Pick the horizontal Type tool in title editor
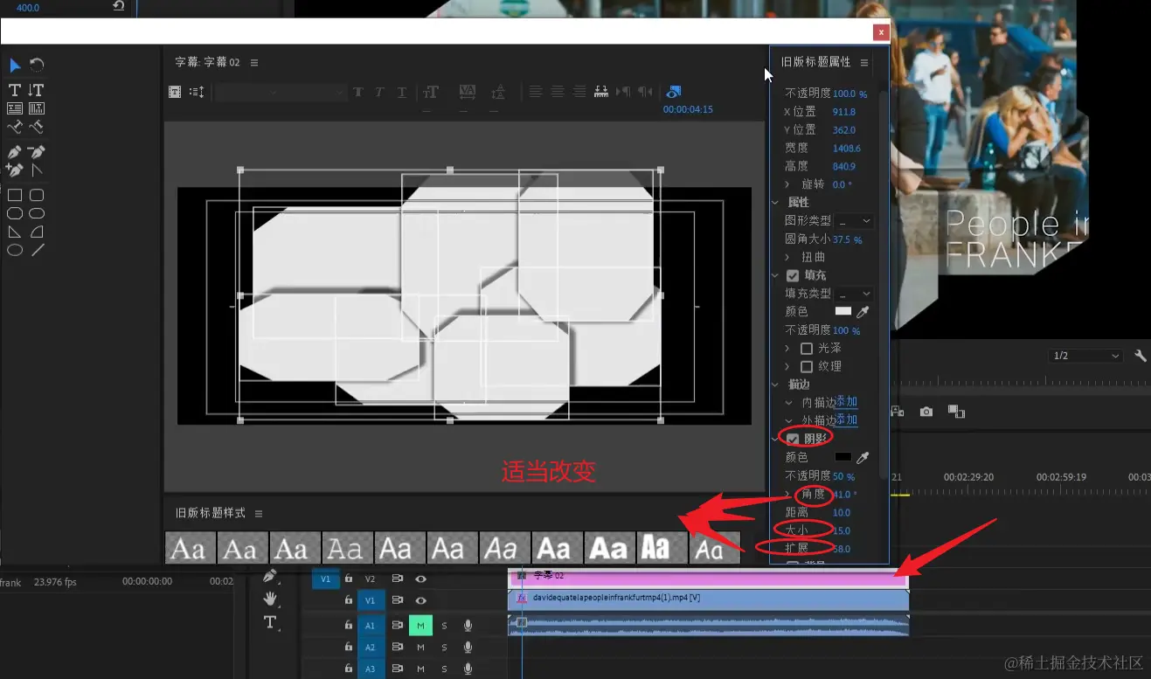 (15, 90)
